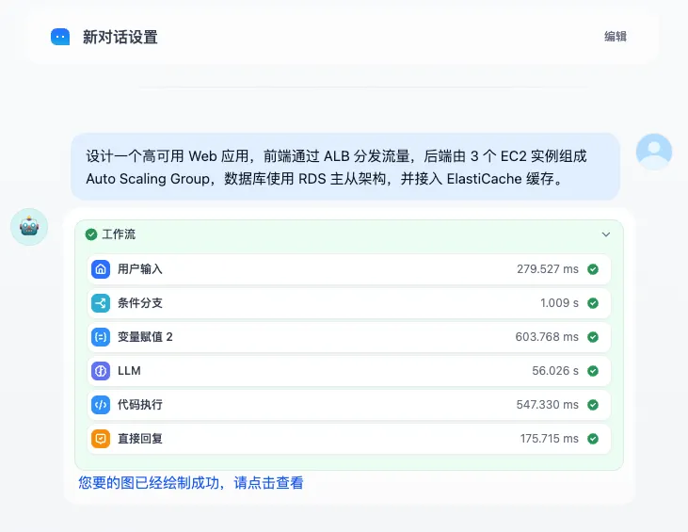This screenshot has width=688, height=532.
Task: Click the 新对话设置 title
Action: [120, 38]
